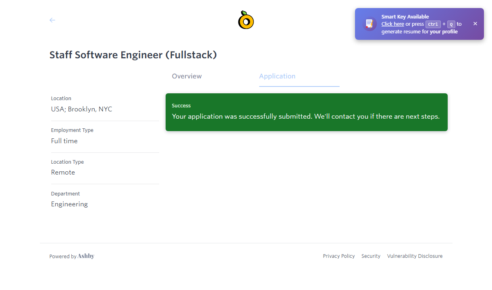Click the 'Remote' location type value
Viewport: 492px width, 290px height.
pos(63,173)
